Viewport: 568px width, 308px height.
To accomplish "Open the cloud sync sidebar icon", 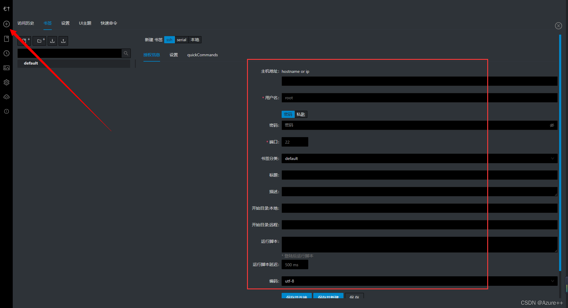I will click(6, 97).
